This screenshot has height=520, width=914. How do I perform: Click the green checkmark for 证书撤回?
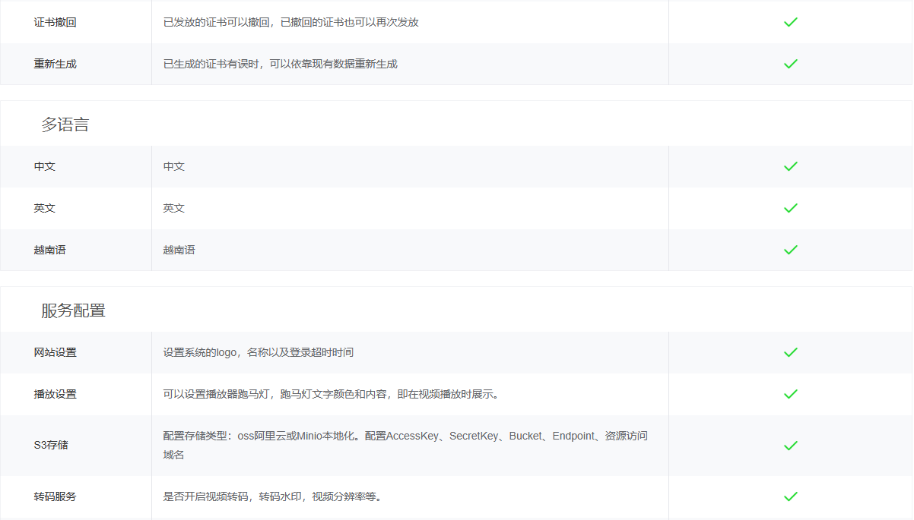click(x=791, y=22)
